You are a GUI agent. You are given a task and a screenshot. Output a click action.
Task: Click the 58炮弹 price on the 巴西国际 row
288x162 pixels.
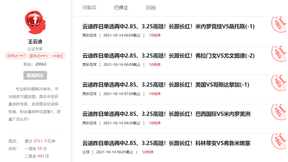click(x=155, y=123)
